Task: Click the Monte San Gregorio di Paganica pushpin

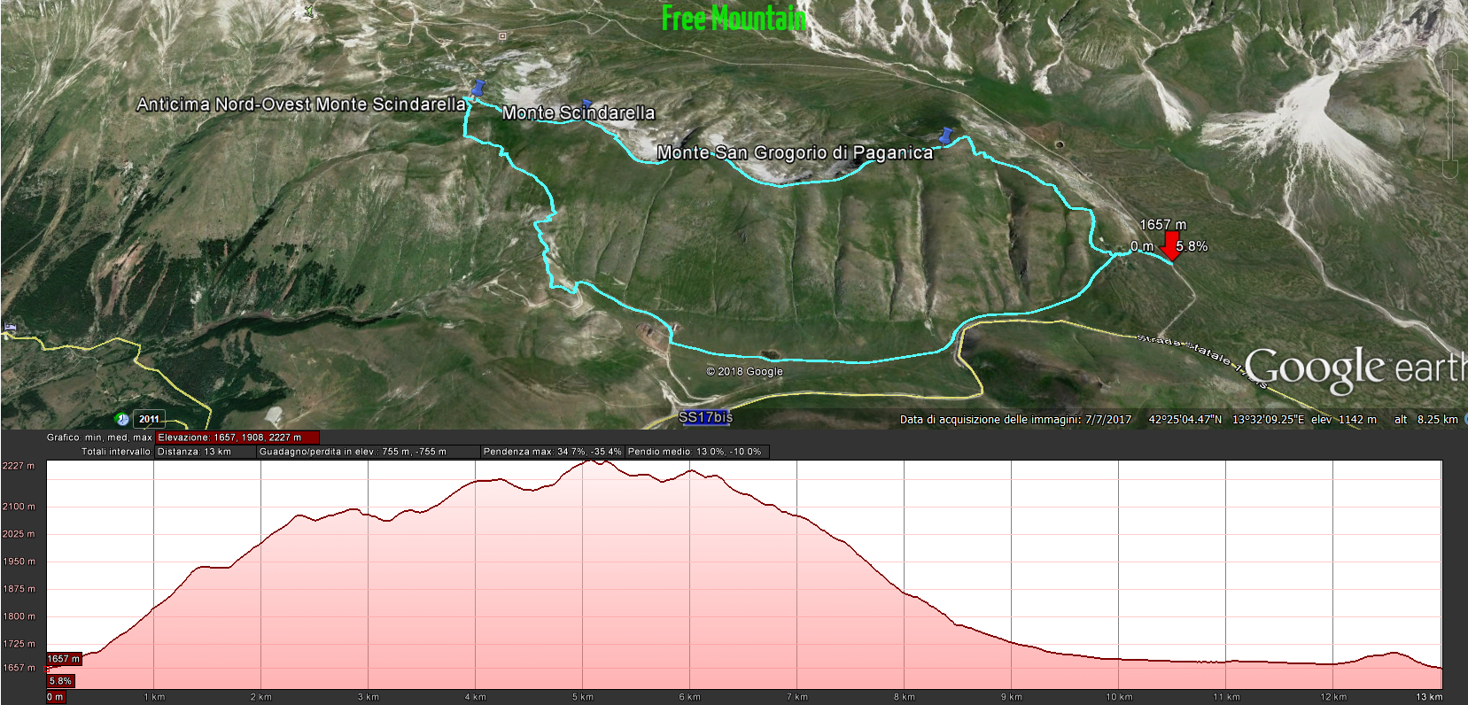Action: click(945, 135)
